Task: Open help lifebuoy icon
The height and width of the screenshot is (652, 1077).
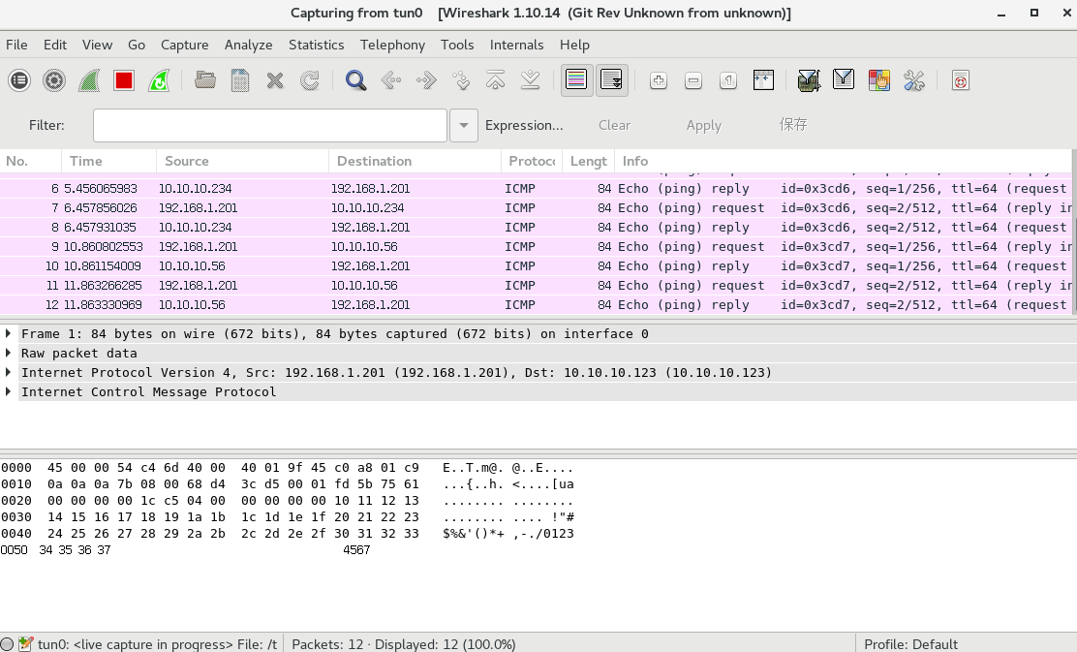Action: [x=960, y=80]
